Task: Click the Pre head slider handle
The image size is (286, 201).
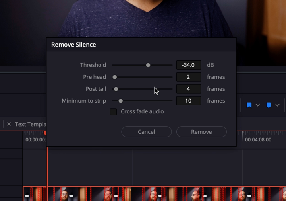Action: [114, 77]
